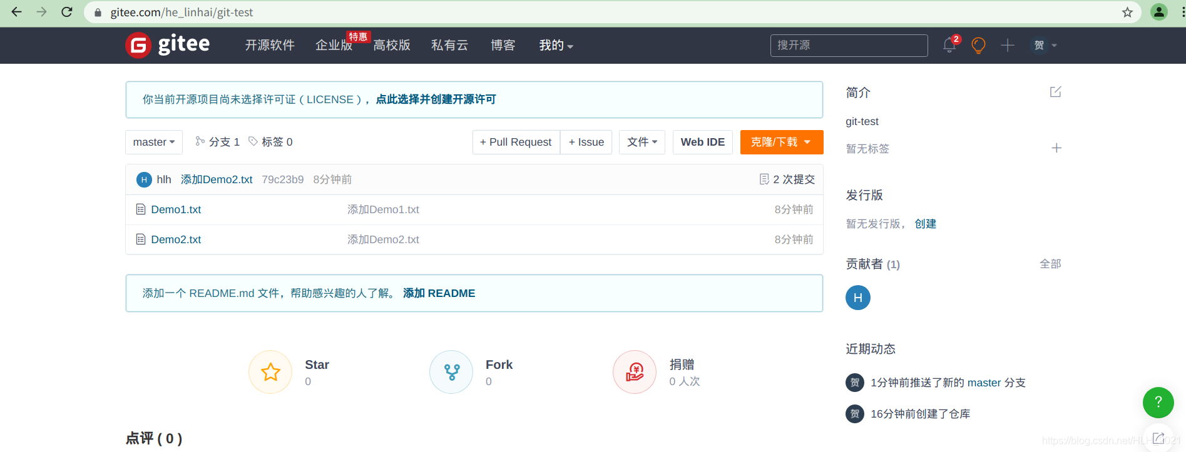Click the tag icon beside 标签 0
Screen dimensions: 1186x452
253,141
